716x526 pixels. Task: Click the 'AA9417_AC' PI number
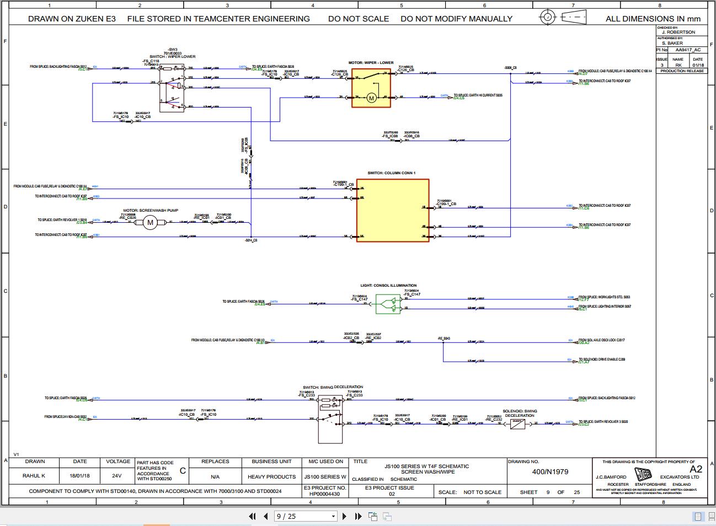[x=688, y=50]
